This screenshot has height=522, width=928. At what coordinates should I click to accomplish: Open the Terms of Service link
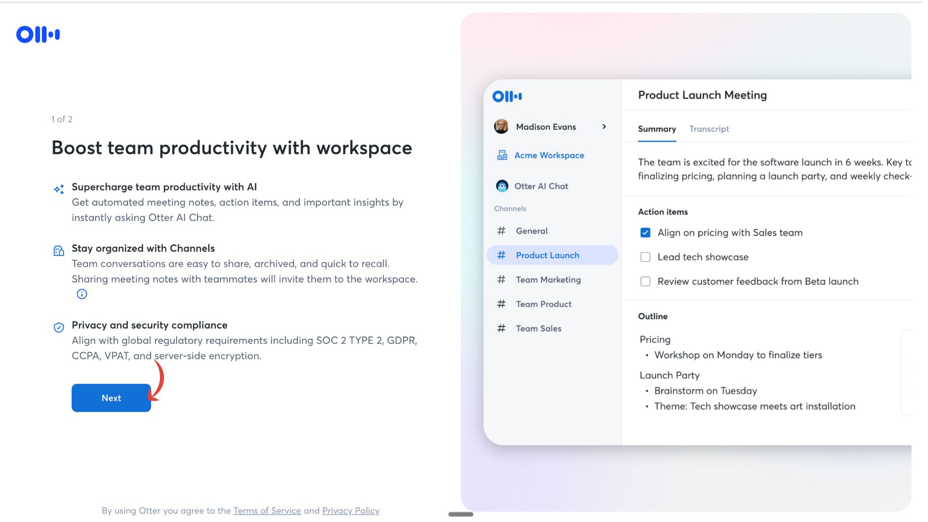click(x=267, y=511)
